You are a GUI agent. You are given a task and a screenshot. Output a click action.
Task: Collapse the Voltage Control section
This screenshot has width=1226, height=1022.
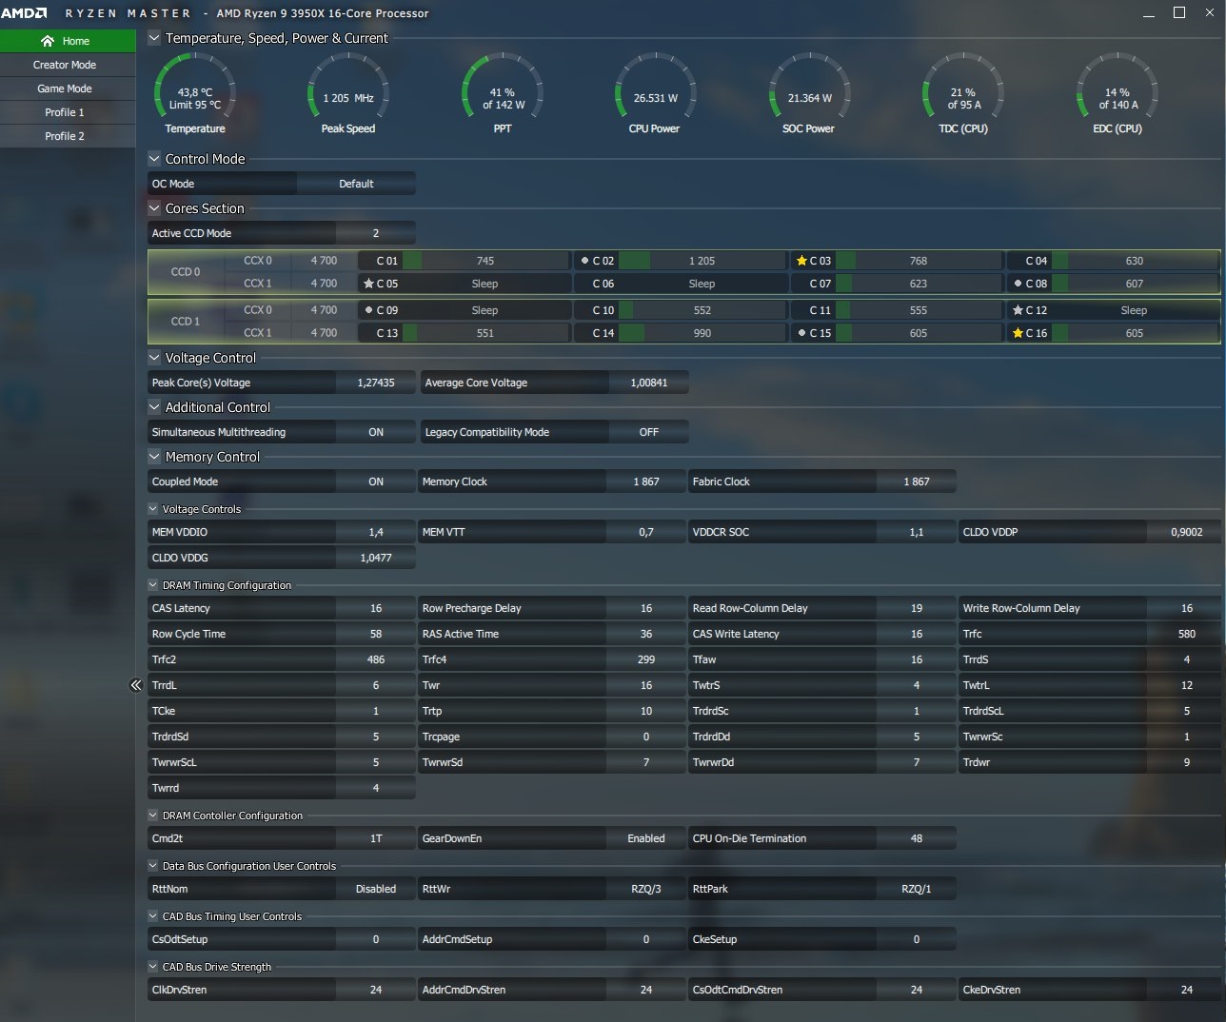[x=154, y=358]
